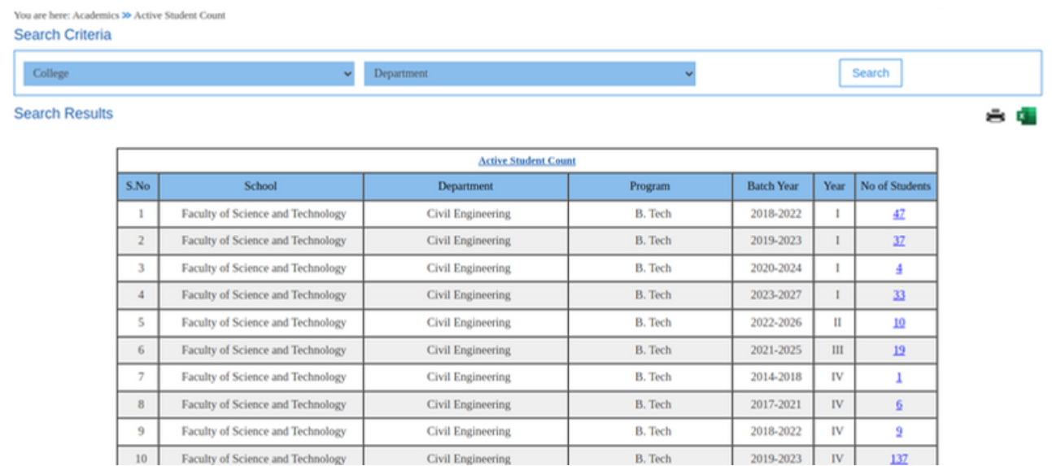The height and width of the screenshot is (466, 1052).
Task: Open student count 47 for batch 2018-2022
Action: coord(898,214)
